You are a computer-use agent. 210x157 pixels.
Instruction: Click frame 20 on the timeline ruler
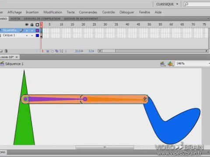pos(83,24)
